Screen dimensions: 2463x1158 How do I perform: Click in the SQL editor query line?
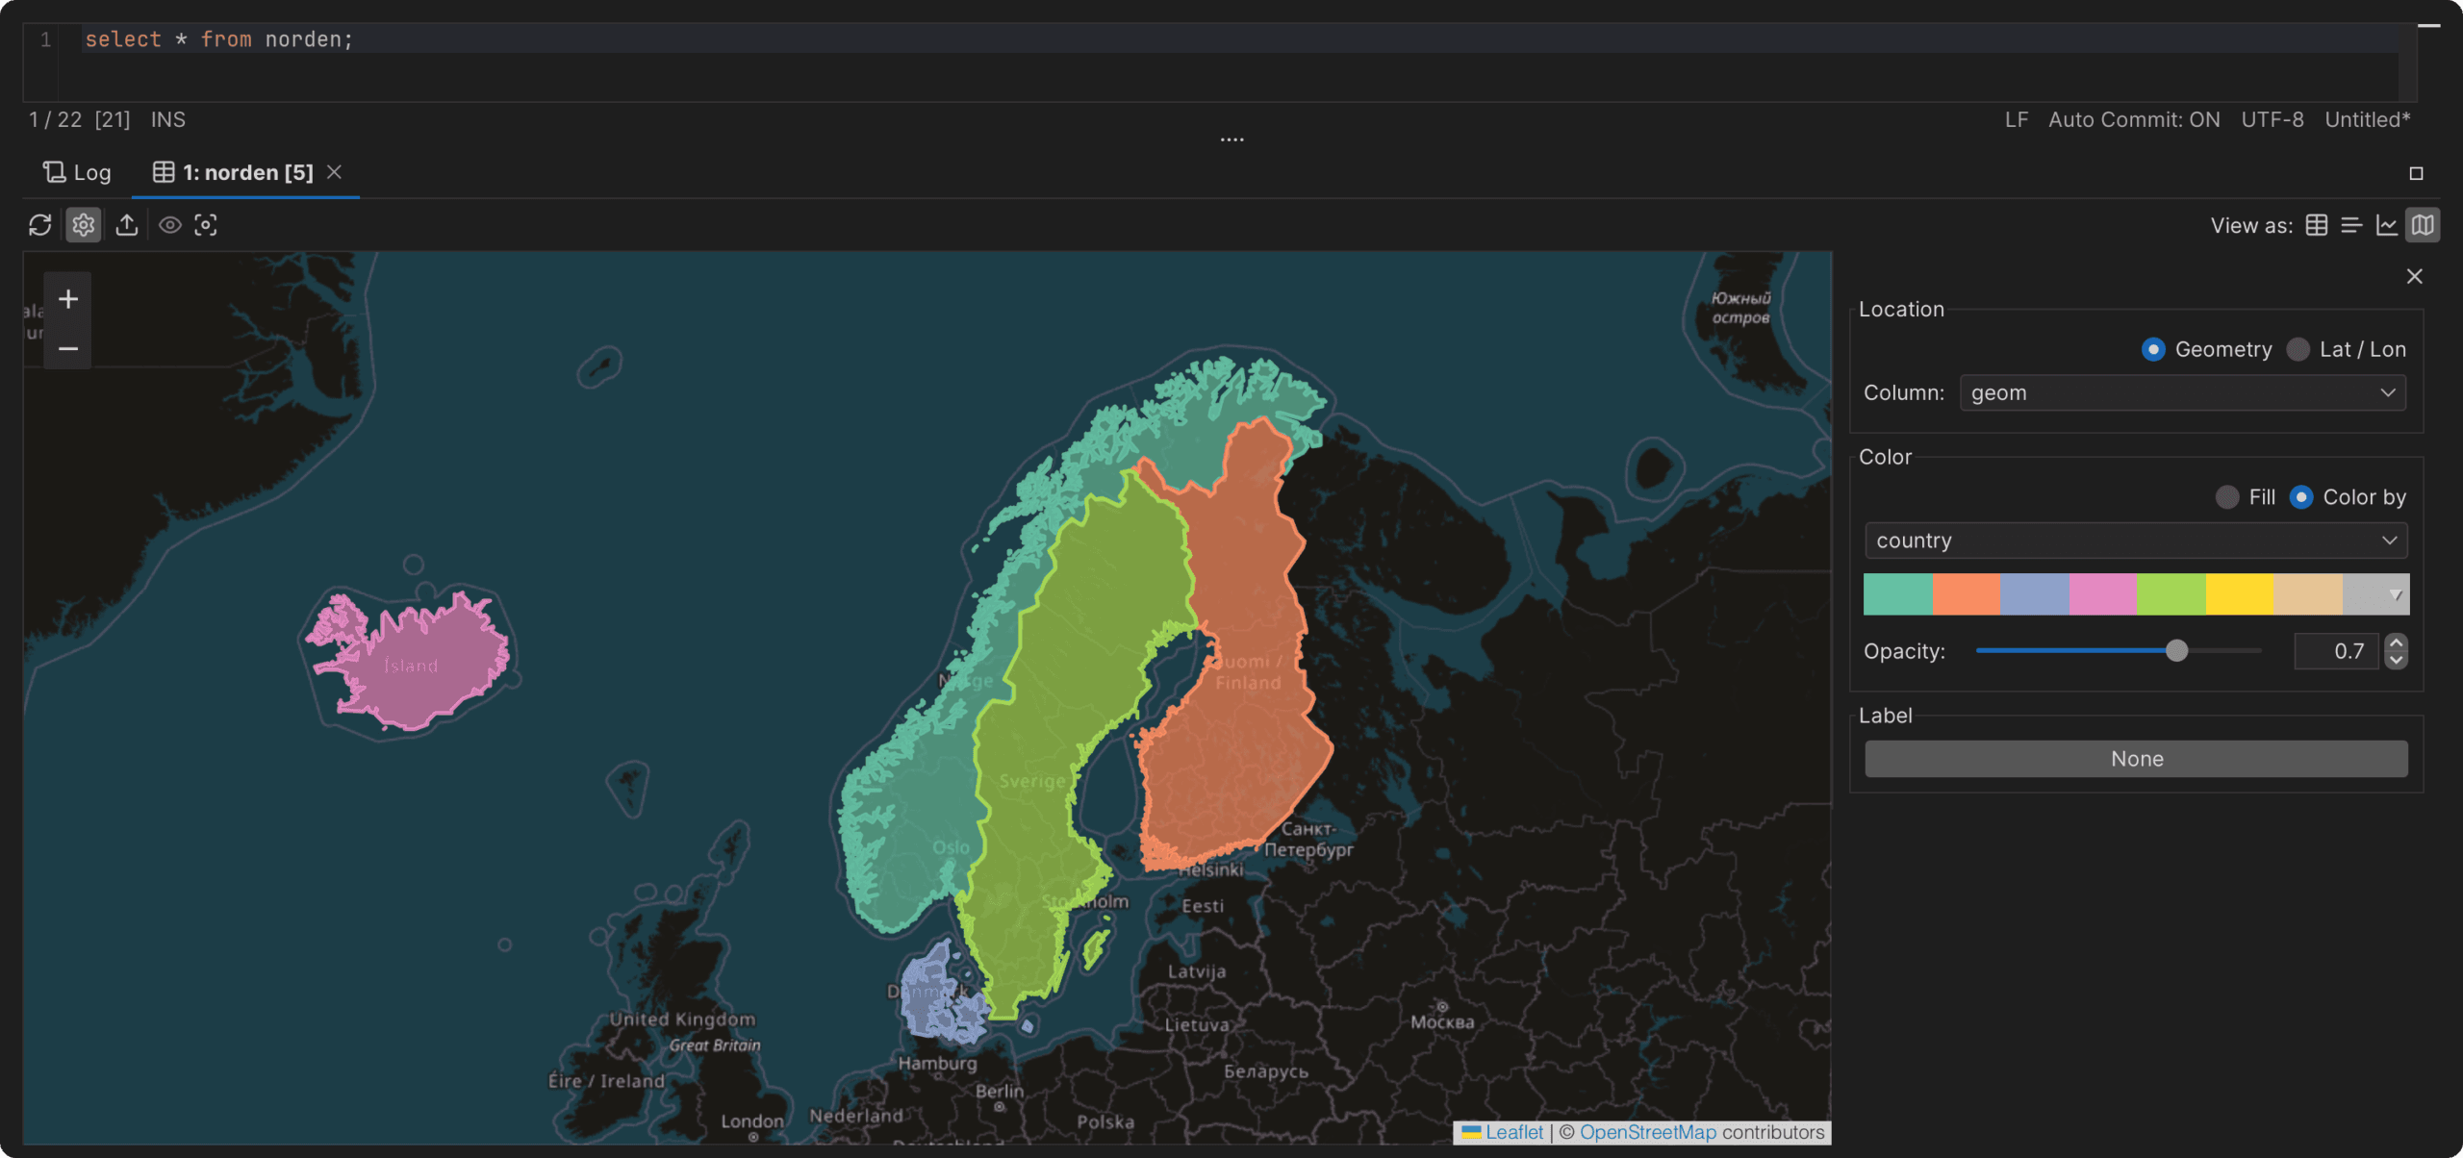coord(1241,39)
